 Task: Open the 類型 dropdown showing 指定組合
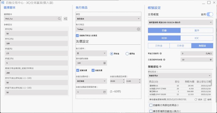[x=108, y=19]
